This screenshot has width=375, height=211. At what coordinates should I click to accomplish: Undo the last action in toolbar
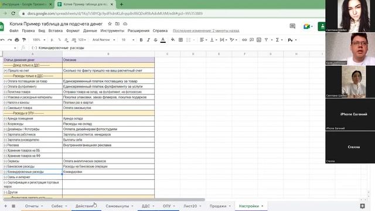[x=2, y=40]
